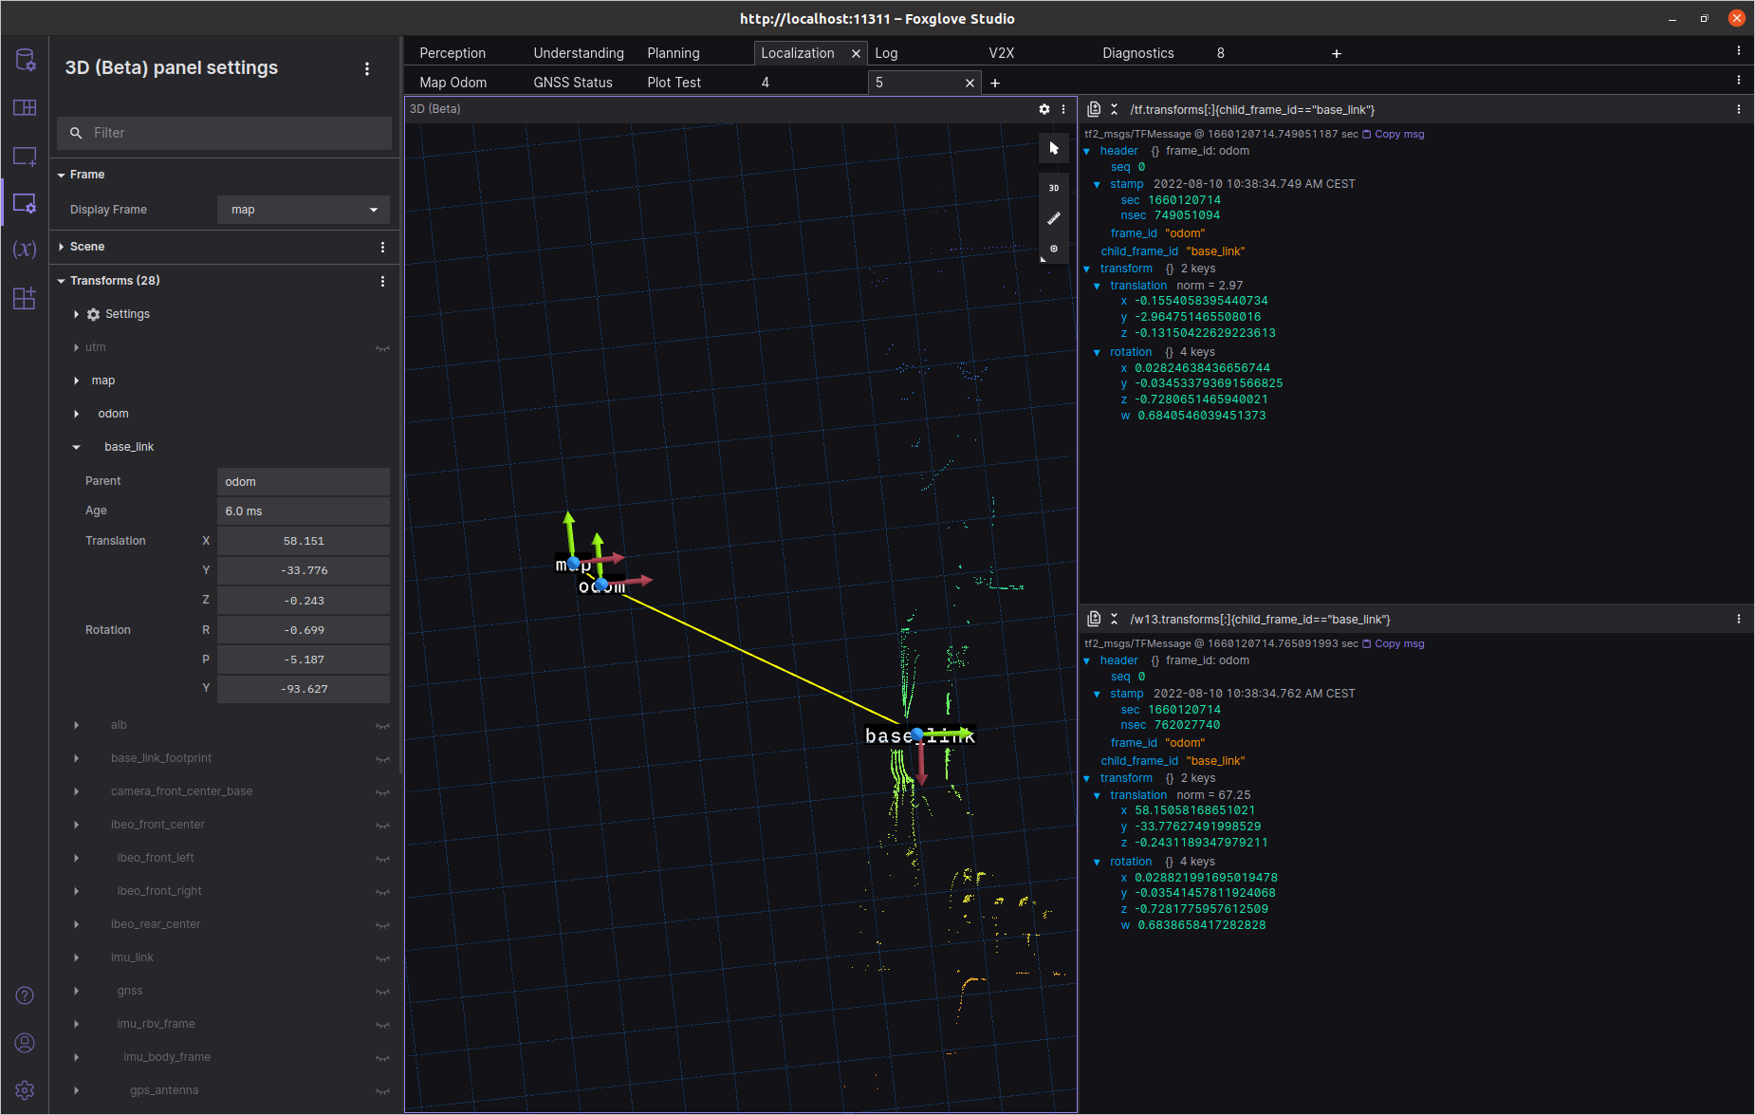Open the Variables (x) sidebar icon
1755x1115 pixels.
click(x=25, y=250)
